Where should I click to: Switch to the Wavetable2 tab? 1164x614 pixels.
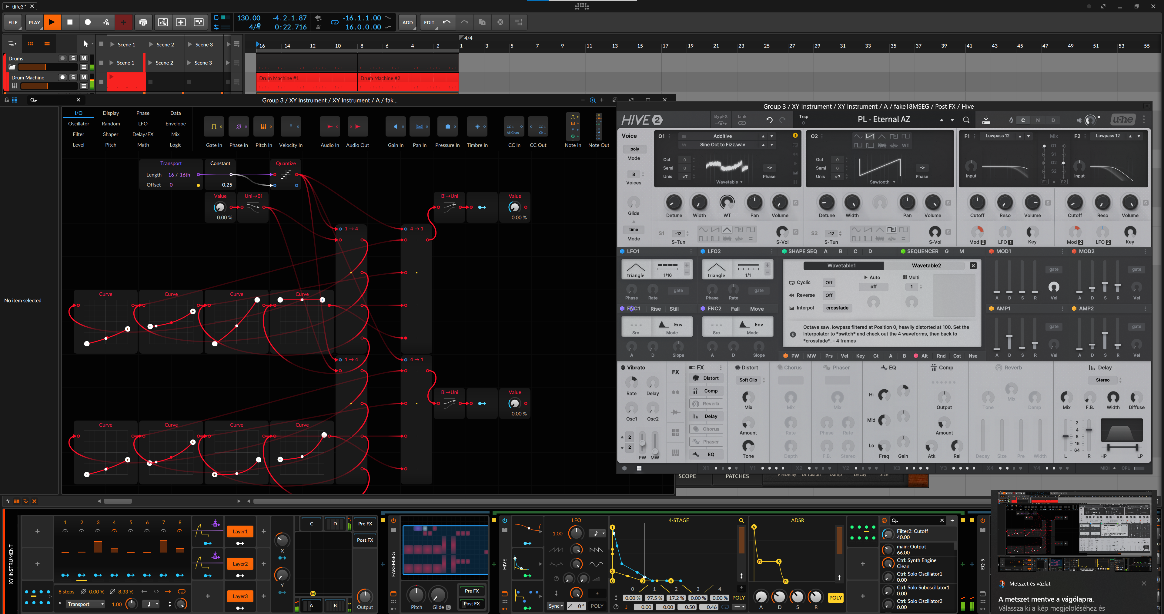click(926, 266)
